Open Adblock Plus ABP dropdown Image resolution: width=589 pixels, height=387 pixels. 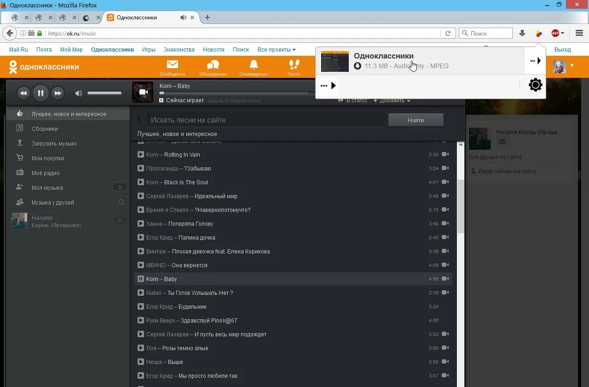tap(558, 33)
